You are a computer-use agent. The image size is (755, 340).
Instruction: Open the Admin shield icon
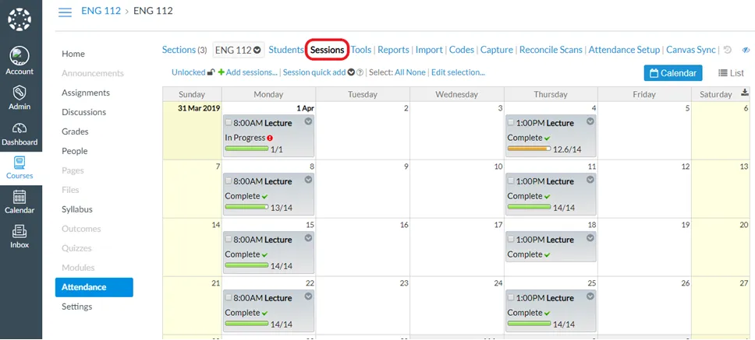[19, 93]
